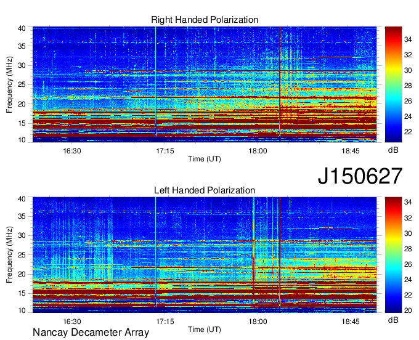The height and width of the screenshot is (340, 419).
Task: Click the 10 MHz tick of Left Handed plot
Action: 22,310
